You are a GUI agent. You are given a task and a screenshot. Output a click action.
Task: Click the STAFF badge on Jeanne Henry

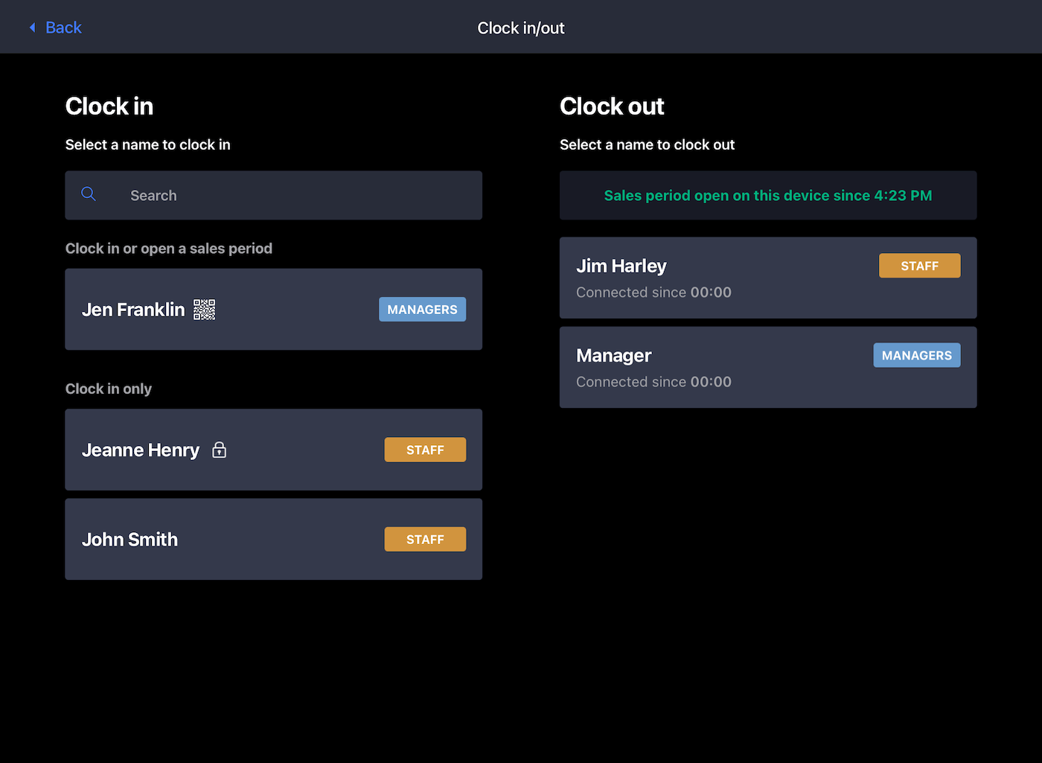tap(425, 450)
